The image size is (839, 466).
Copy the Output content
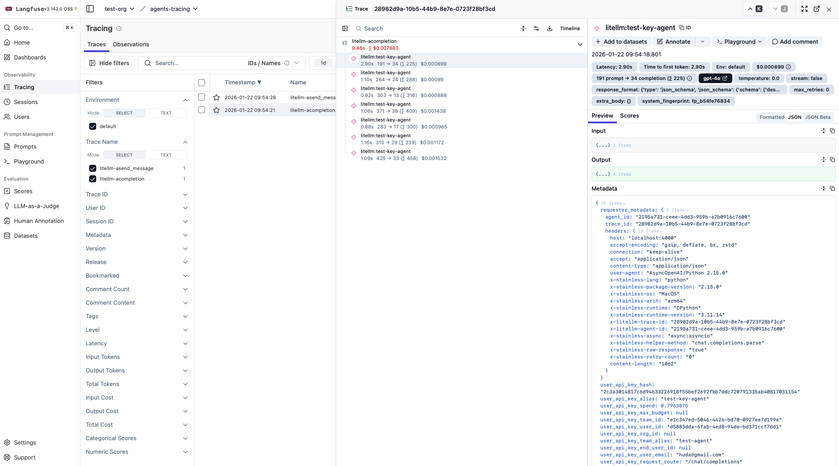(832, 160)
